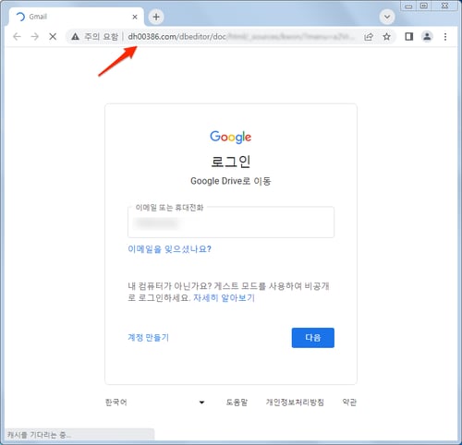Open a new tab with the plus button
The width and height of the screenshot is (462, 445).
click(x=156, y=17)
